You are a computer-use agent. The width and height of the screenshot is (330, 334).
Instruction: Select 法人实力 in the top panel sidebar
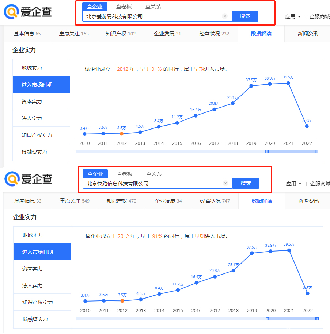pyautogui.click(x=41, y=118)
